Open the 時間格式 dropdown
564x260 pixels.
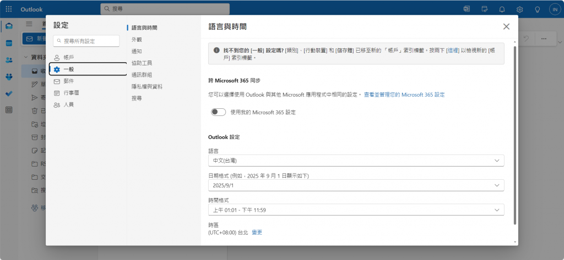pyautogui.click(x=356, y=210)
